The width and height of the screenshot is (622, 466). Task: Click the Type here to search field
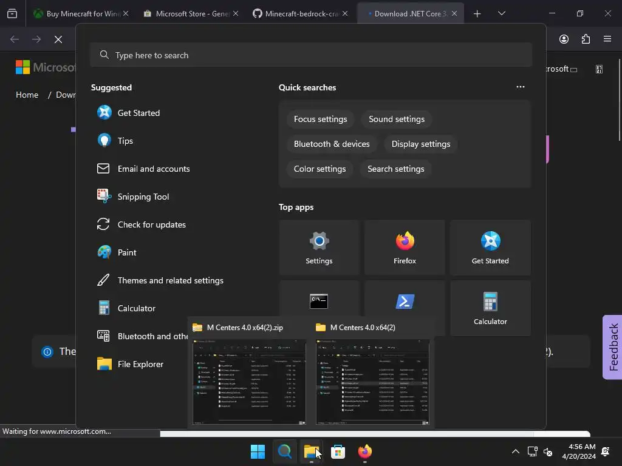click(311, 55)
